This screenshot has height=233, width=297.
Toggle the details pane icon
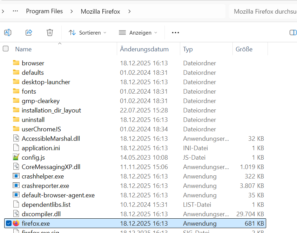click(293, 32)
